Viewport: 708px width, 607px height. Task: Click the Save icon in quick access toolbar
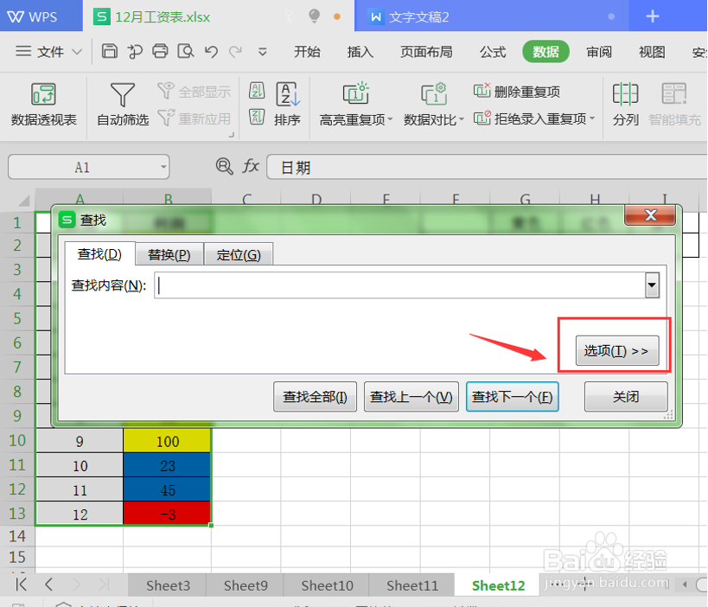click(x=109, y=52)
